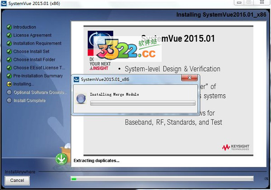
Task: Click the main green installation progress bar
Action: [165, 179]
